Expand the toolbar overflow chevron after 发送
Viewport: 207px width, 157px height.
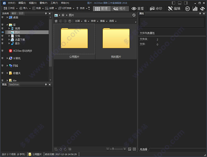click(89, 8)
